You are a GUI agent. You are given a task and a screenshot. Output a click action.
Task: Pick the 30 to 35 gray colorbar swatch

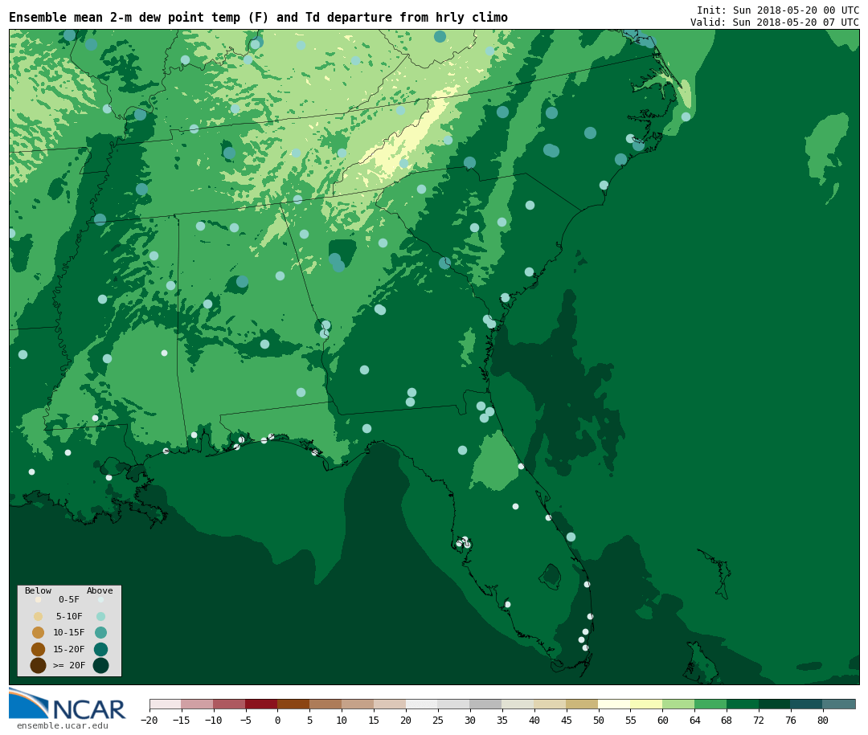486,704
